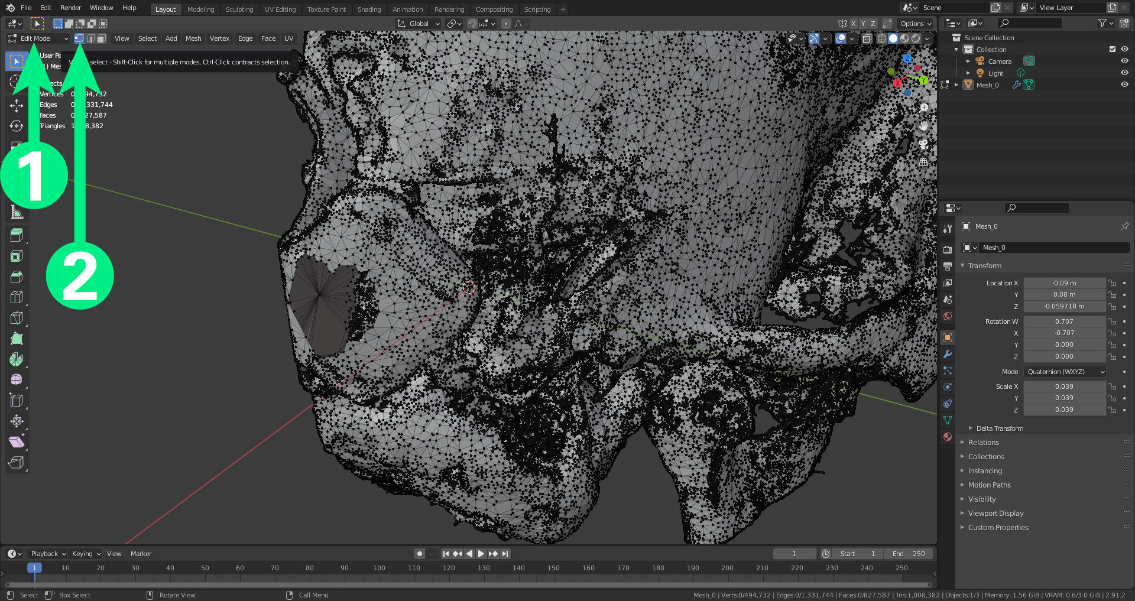Activate the Inset Faces tool

coord(17,256)
